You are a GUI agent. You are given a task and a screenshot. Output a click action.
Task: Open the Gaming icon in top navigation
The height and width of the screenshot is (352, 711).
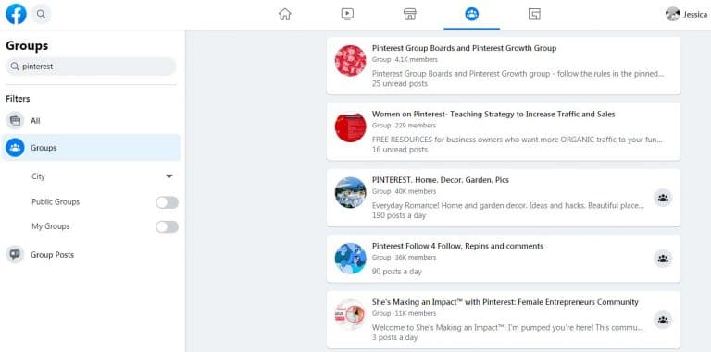(x=534, y=15)
